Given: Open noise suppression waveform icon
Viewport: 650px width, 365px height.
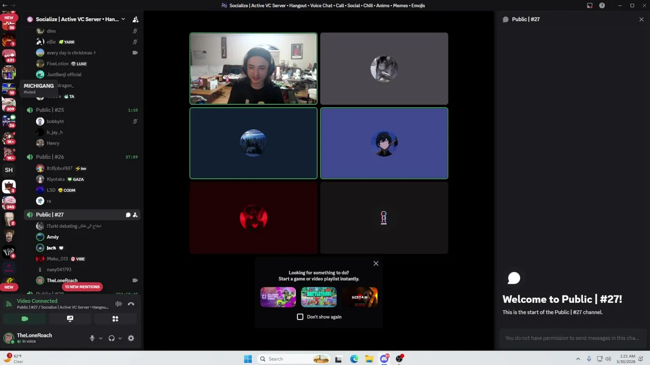Looking at the screenshot, I should coord(118,304).
